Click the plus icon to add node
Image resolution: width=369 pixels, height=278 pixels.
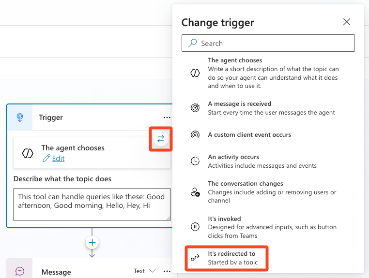(92, 242)
